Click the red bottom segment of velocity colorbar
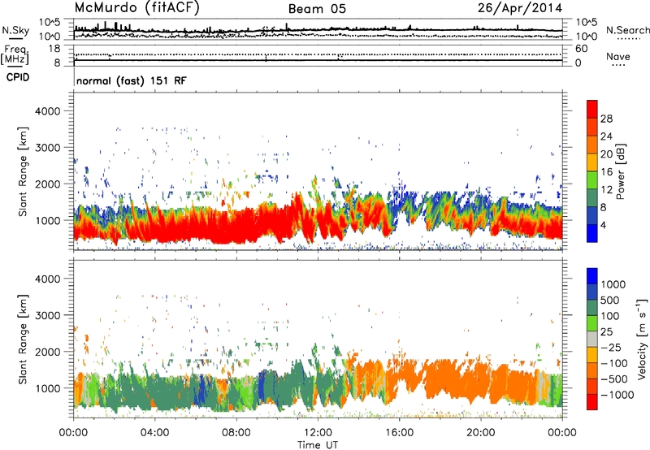This screenshot has height=450, width=650. point(592,402)
